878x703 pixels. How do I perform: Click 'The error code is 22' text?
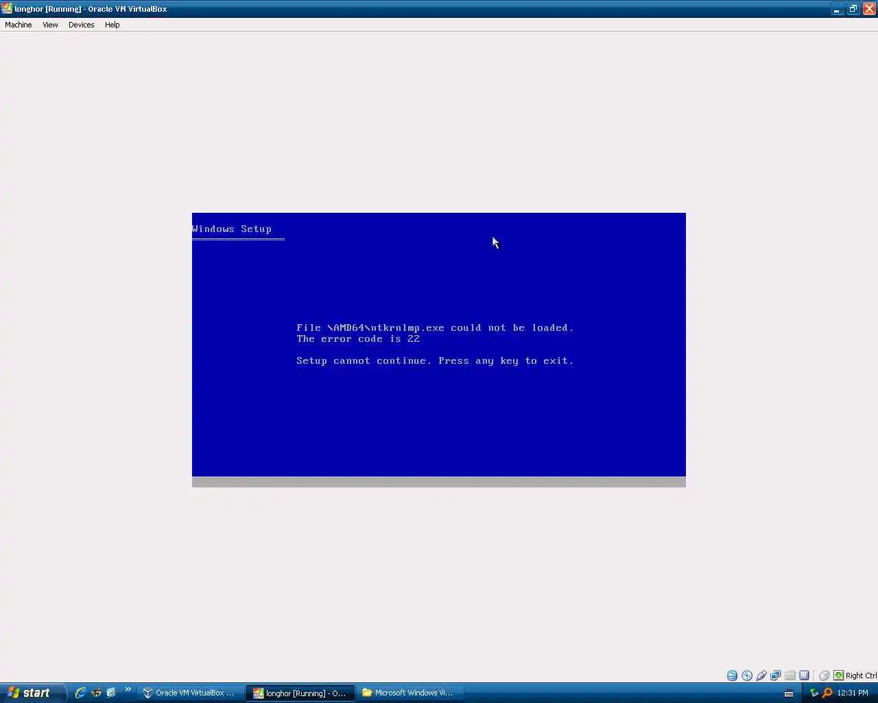(x=358, y=338)
